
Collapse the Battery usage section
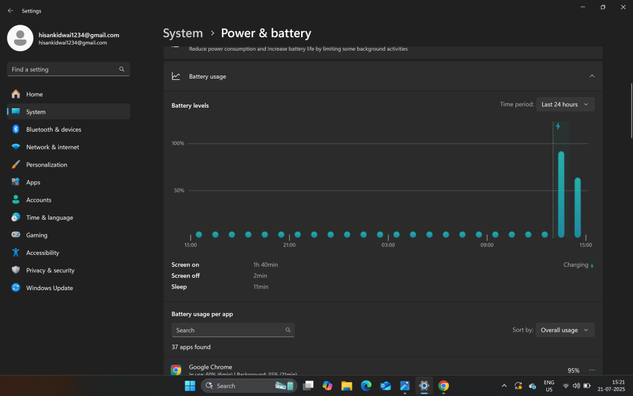(x=592, y=76)
